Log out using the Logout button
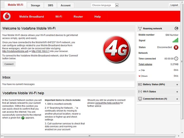This screenshot has width=184, height=138. click(174, 5)
